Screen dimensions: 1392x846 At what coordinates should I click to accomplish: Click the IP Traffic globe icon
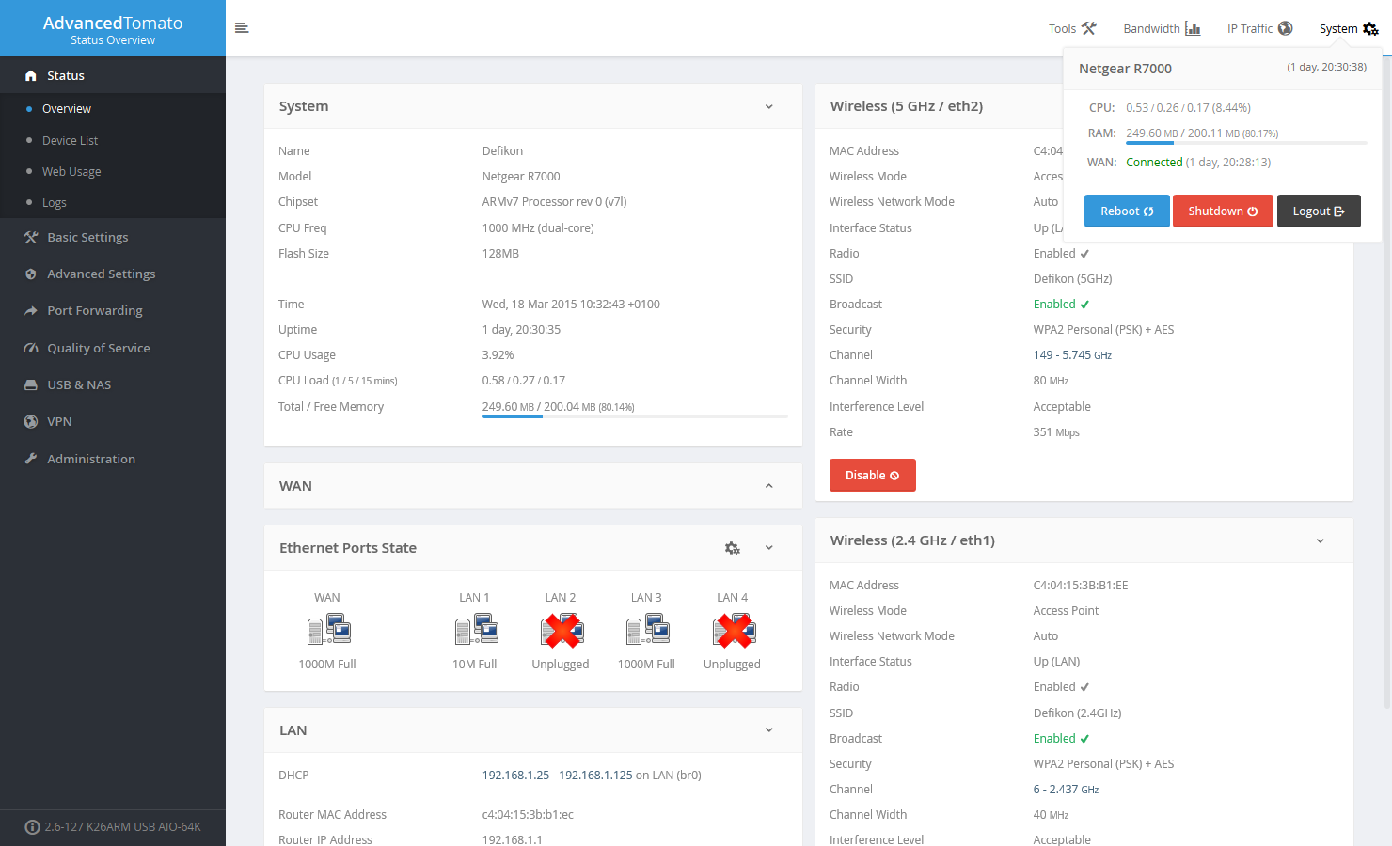tap(1285, 28)
